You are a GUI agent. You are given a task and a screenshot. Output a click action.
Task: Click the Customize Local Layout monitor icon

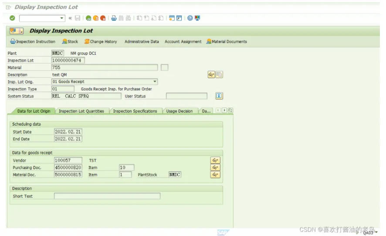coord(197,18)
